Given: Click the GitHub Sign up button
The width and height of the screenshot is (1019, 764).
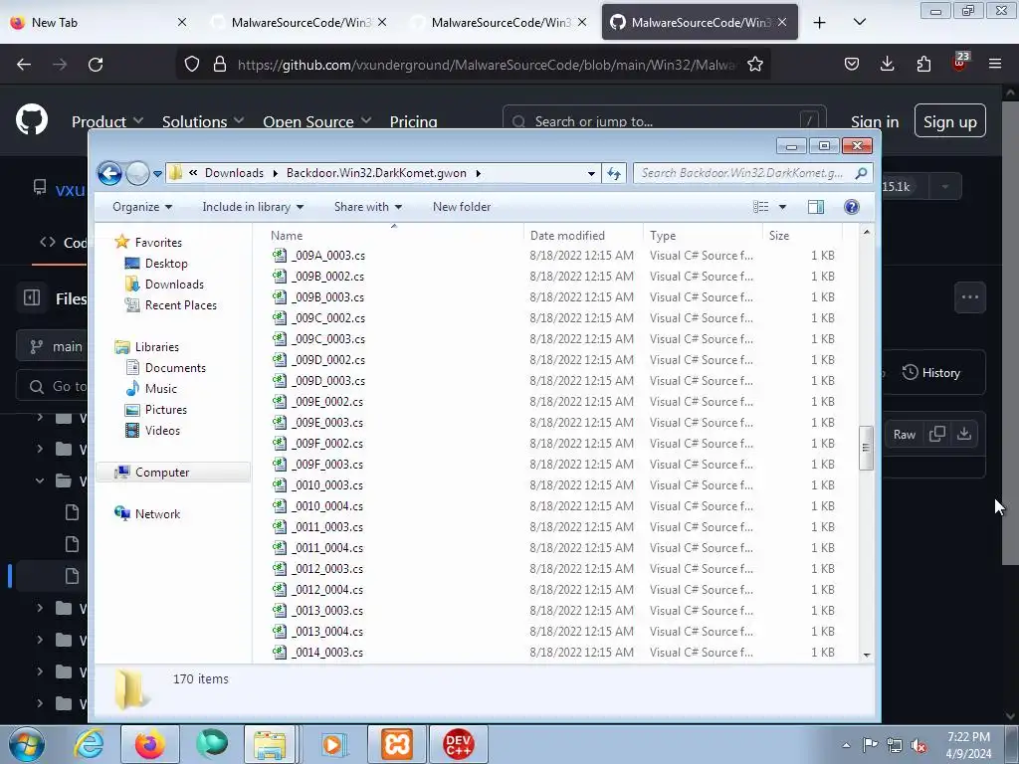Looking at the screenshot, I should (x=949, y=120).
